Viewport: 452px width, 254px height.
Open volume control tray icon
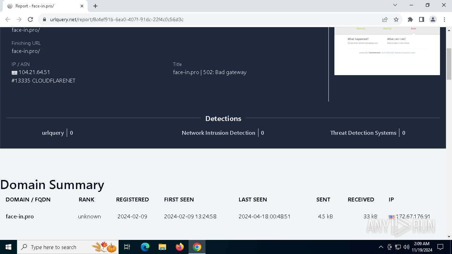pyautogui.click(x=406, y=247)
